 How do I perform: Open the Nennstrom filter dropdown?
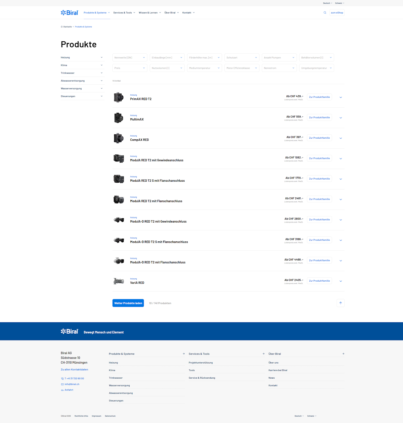[279, 68]
